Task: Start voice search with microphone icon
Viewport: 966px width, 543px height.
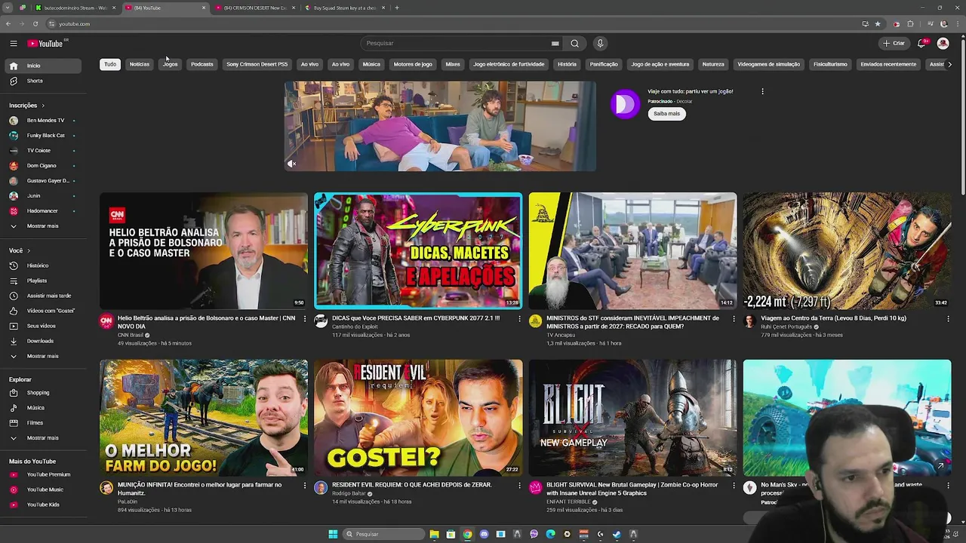Action: pos(600,43)
